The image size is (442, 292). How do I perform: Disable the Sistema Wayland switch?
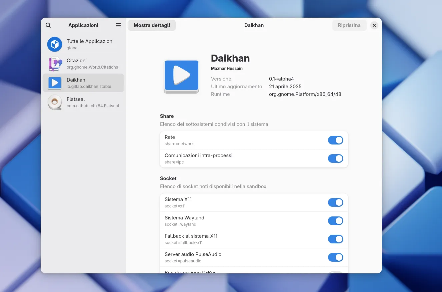pos(335,221)
